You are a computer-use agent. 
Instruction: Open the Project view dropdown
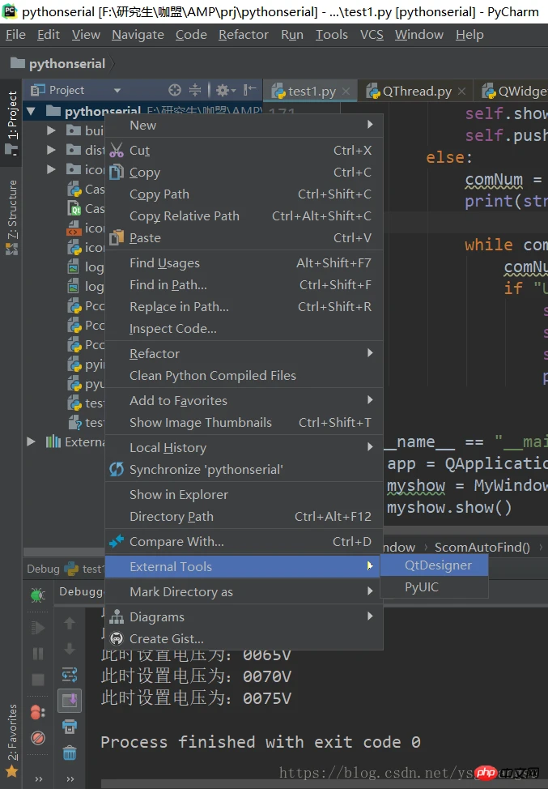(x=117, y=91)
